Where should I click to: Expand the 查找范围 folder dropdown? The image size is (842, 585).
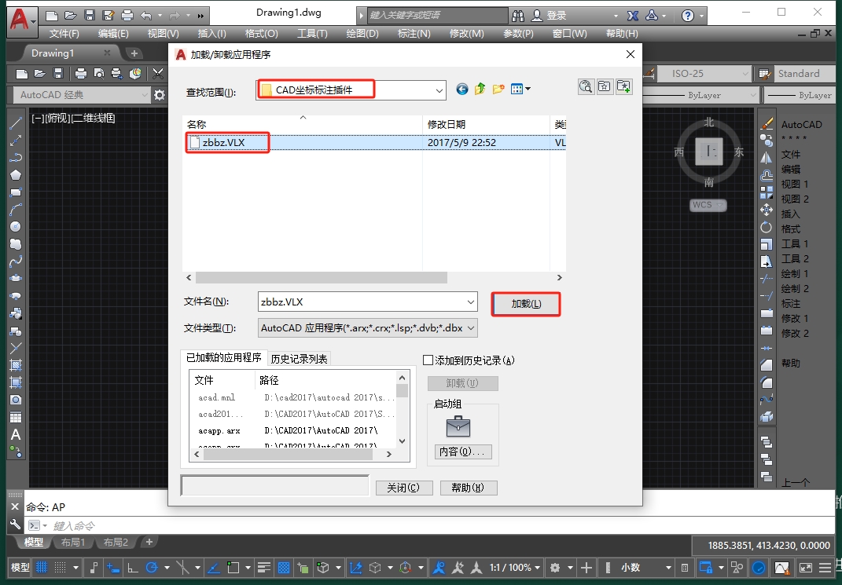point(439,90)
